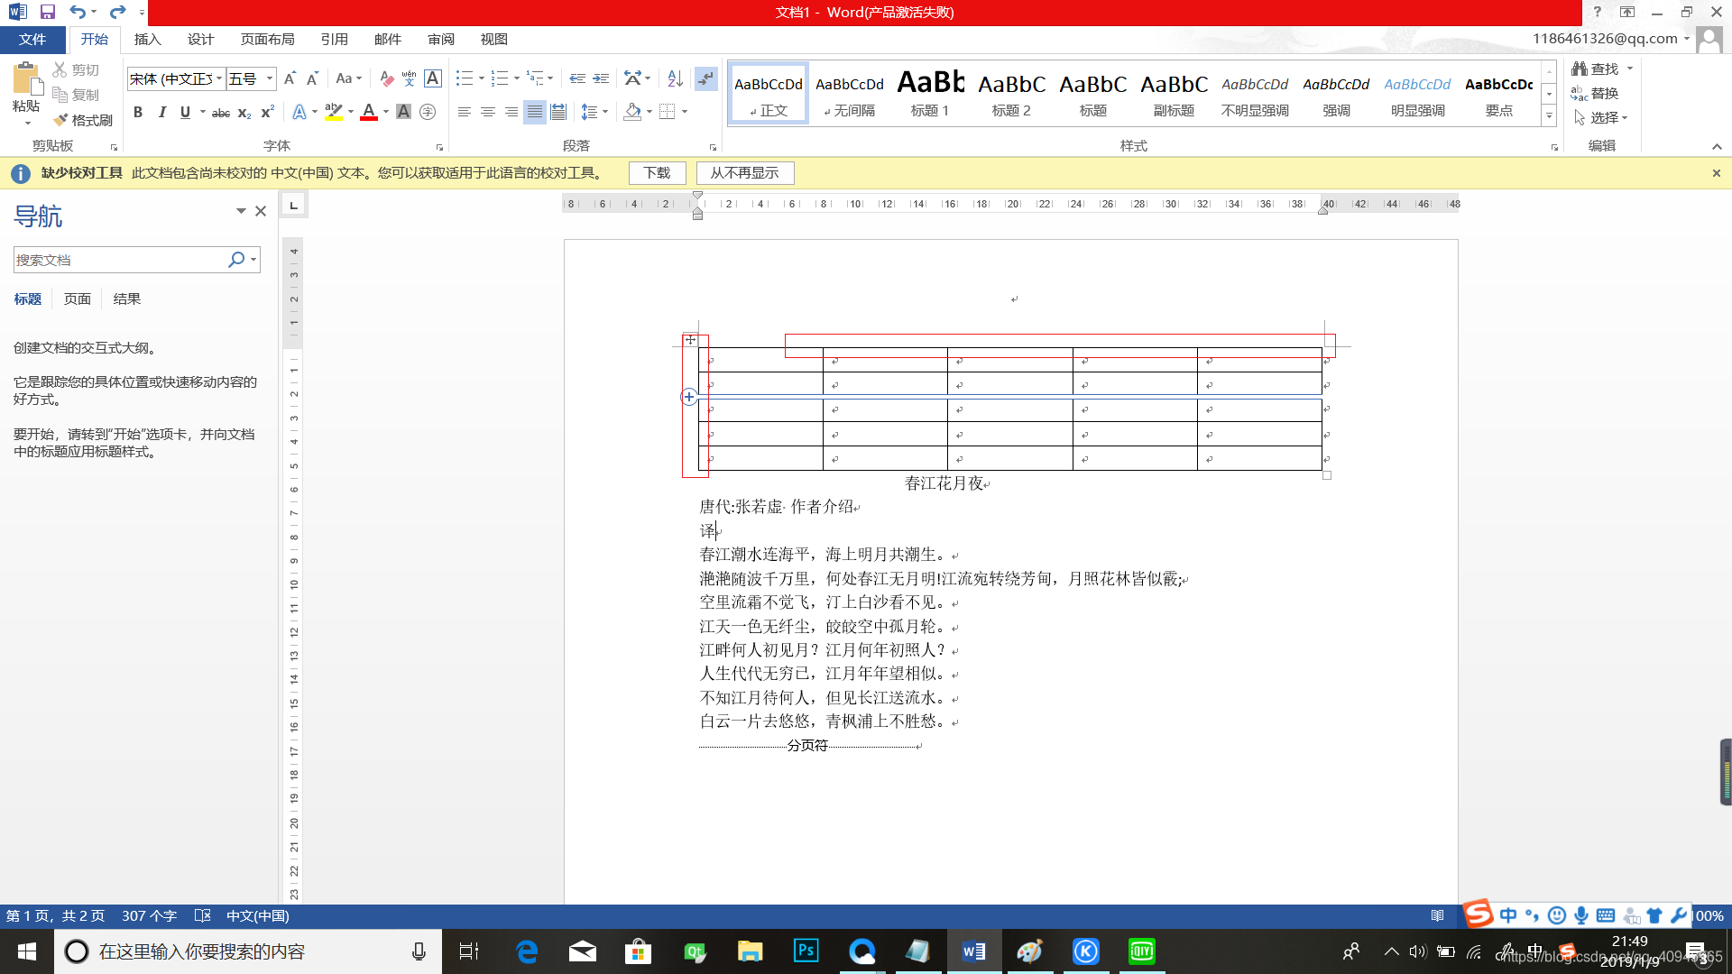
Task: Expand the Styles gallery more arrow
Action: (1549, 115)
